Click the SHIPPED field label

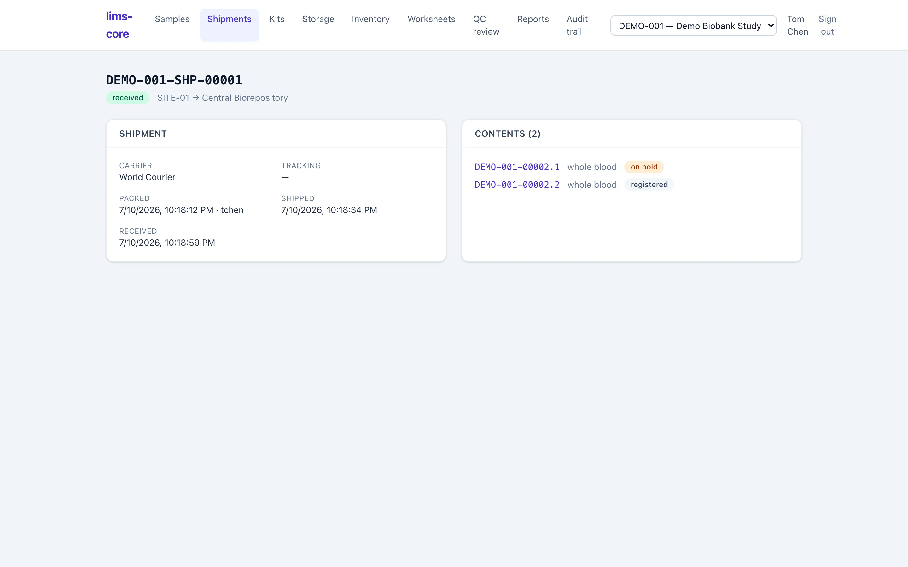click(x=298, y=198)
